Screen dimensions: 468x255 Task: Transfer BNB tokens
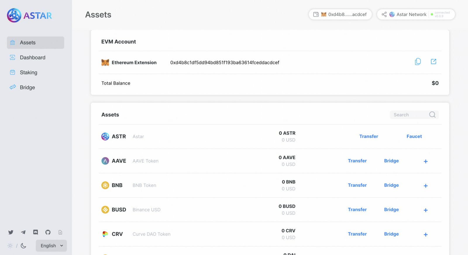(357, 185)
